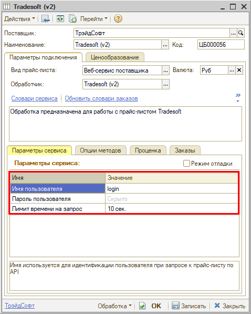Clear the Валюта field with X icon
The width and height of the screenshot is (251, 314).
pos(239,70)
